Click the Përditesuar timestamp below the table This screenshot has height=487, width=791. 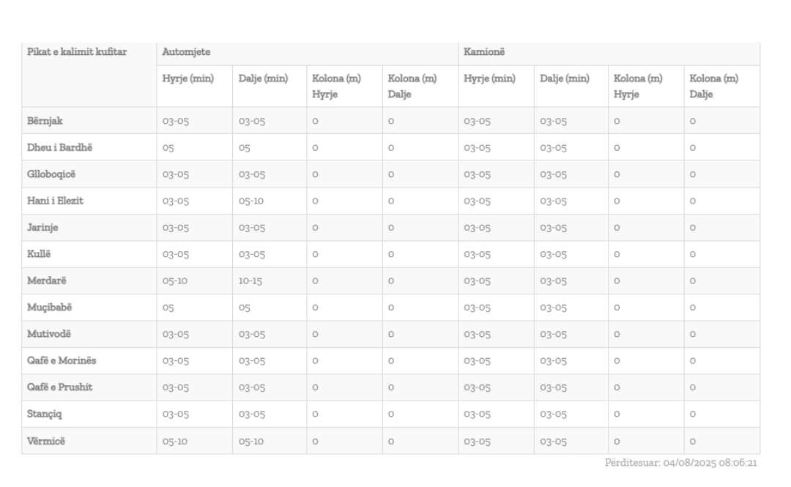coord(680,463)
